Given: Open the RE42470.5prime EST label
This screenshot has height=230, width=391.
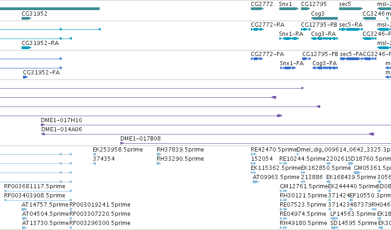Looking at the screenshot, I should click(274, 150).
